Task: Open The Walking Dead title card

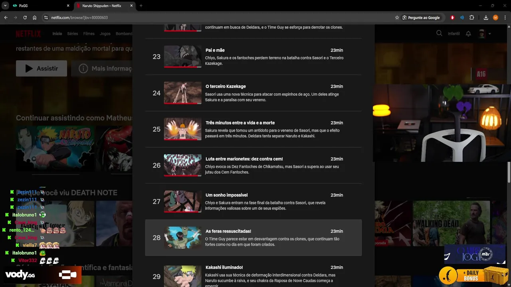Action: click(452, 223)
